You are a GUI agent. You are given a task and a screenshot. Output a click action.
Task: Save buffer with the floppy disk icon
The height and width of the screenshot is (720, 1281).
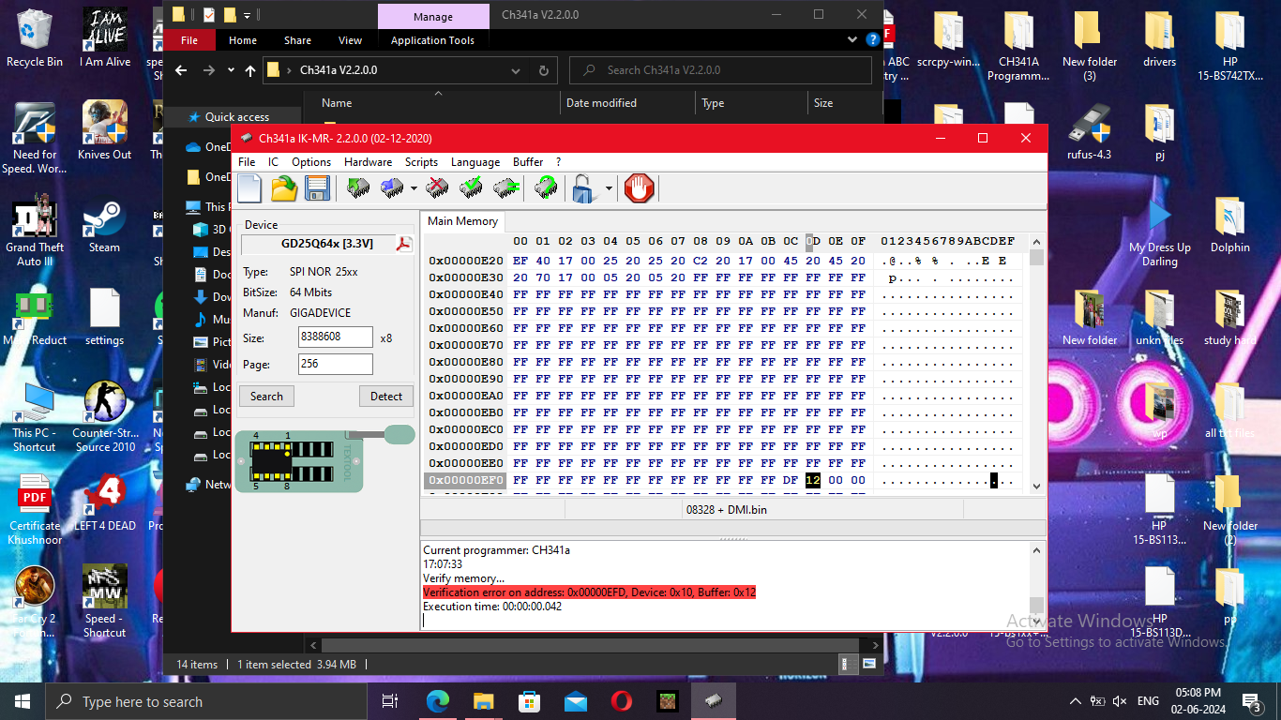click(x=317, y=188)
